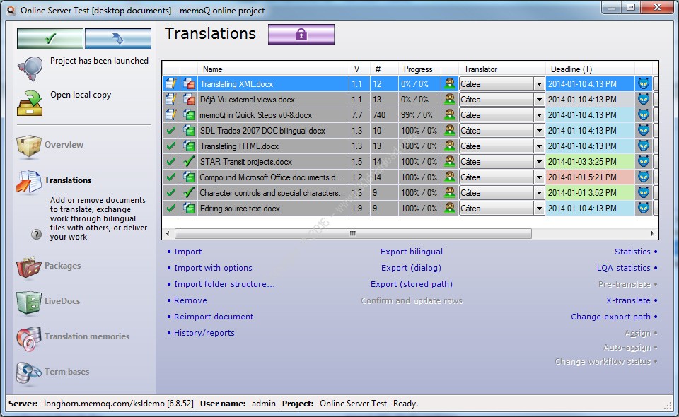This screenshot has height=417, width=679.
Task: Click user icon in Translating HTML.docx row
Action: 450,146
